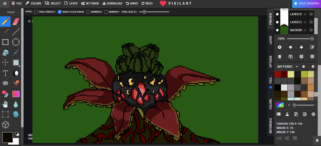Adjust the Pixel Size slider
321x146 pixels.
tap(154, 12)
